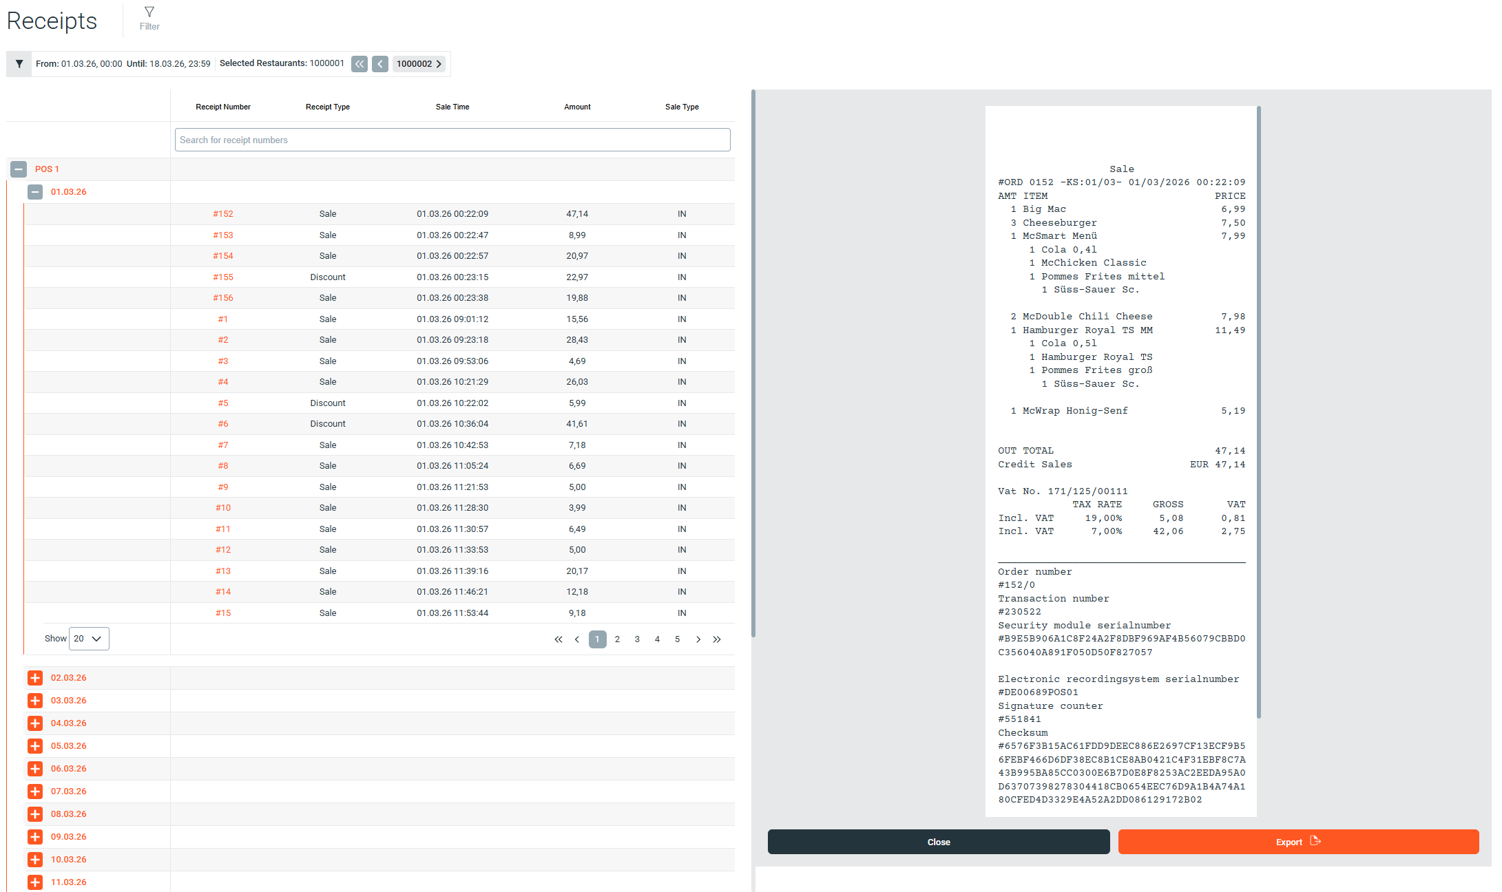Sort by Receipt Number column header
This screenshot has height=892, width=1502.
pos(223,107)
